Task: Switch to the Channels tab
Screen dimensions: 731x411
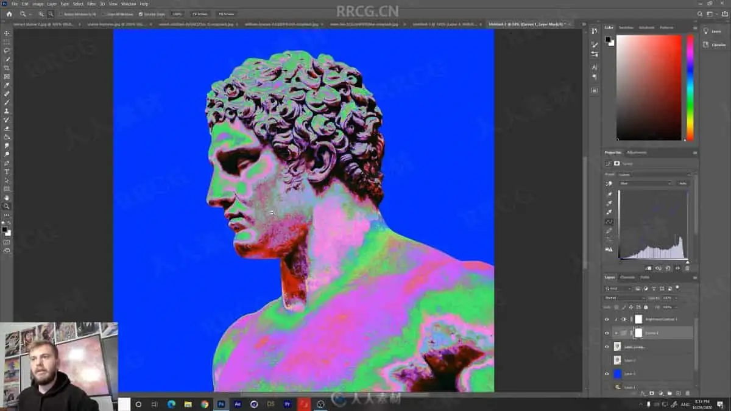Action: 627,278
